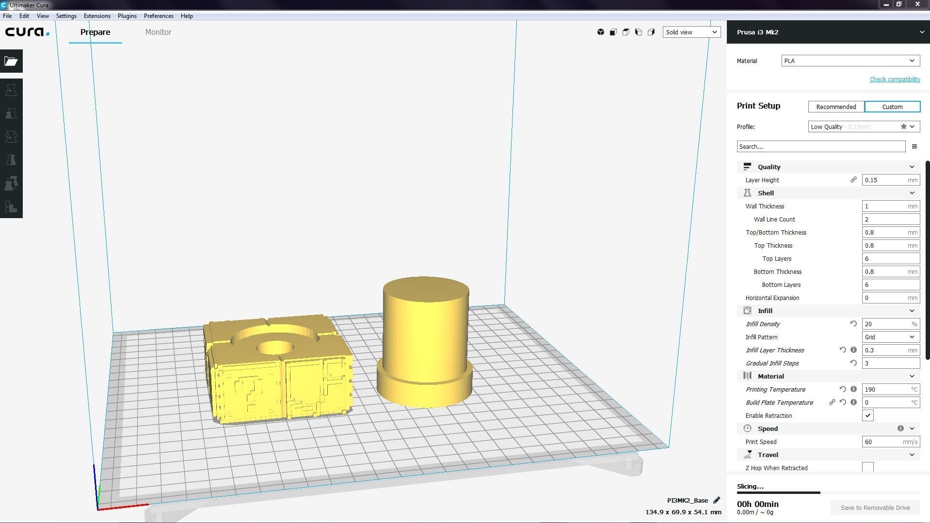
Task: Click Save to Removable Drive button
Action: [x=875, y=507]
